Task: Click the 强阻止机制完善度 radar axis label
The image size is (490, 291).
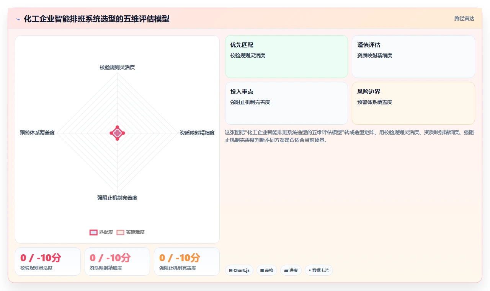Action: point(117,198)
